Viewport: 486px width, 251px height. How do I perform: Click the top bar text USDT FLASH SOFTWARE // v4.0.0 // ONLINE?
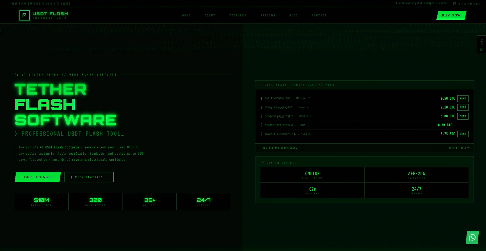(x=41, y=4)
